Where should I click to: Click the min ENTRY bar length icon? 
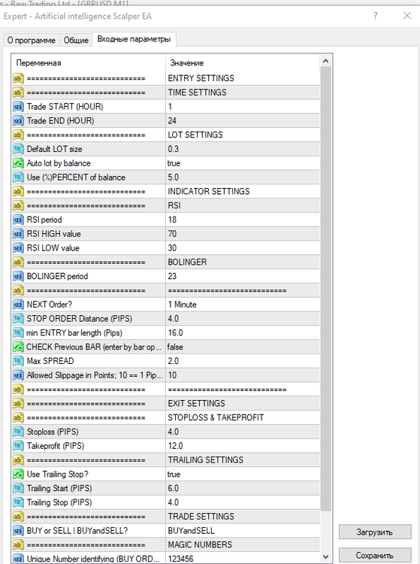coord(18,332)
